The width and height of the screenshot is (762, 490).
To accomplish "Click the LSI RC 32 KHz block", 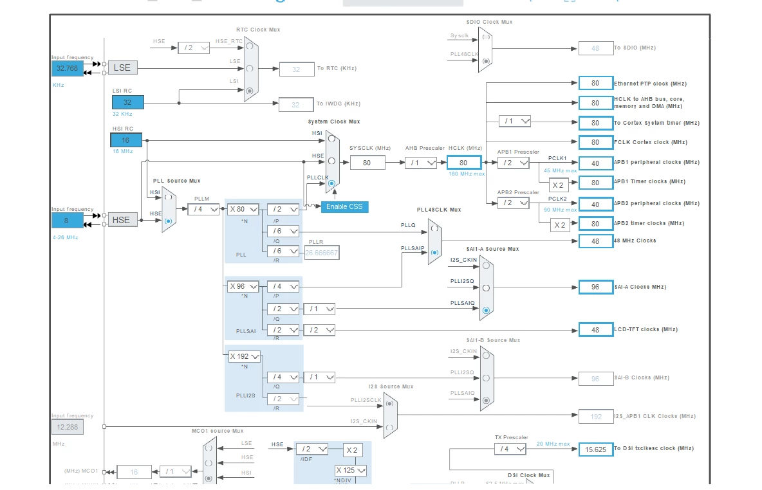I will click(x=128, y=102).
